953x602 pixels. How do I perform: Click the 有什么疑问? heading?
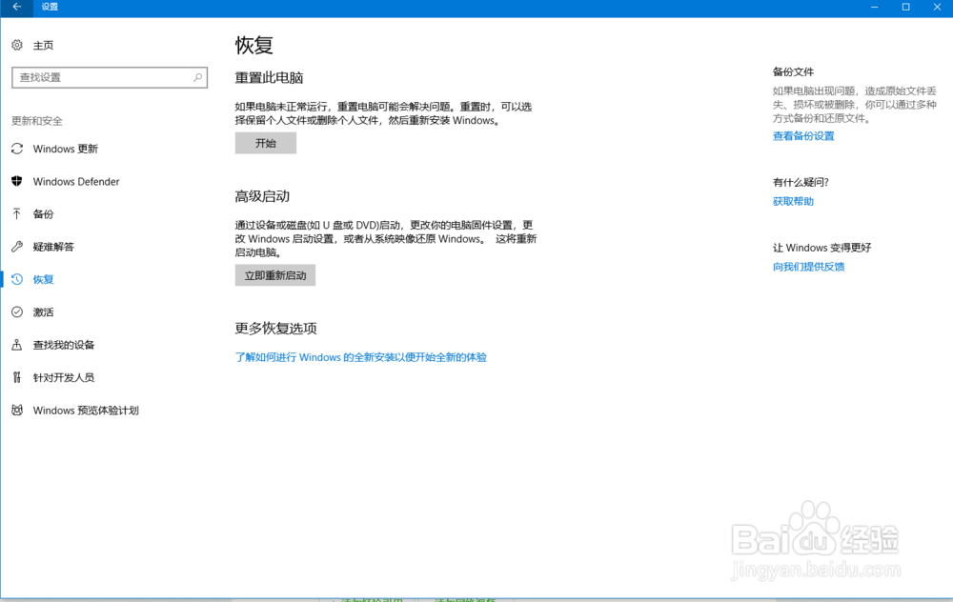pos(801,182)
